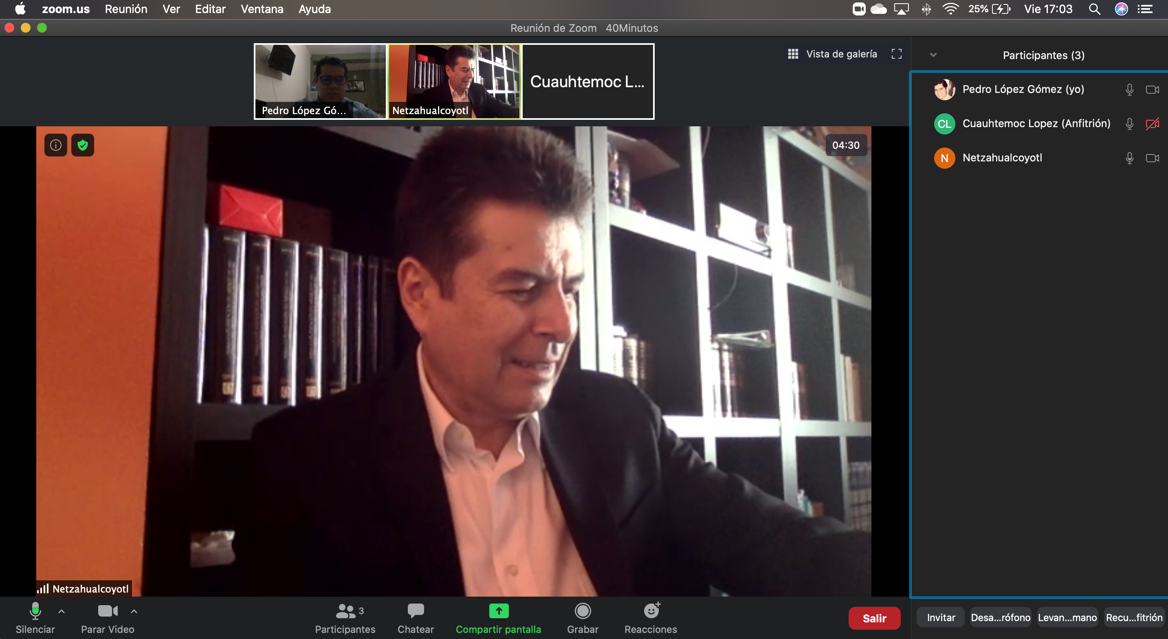1168x639 pixels.
Task: Click the Participantes (3) panel title
Action: point(1043,55)
